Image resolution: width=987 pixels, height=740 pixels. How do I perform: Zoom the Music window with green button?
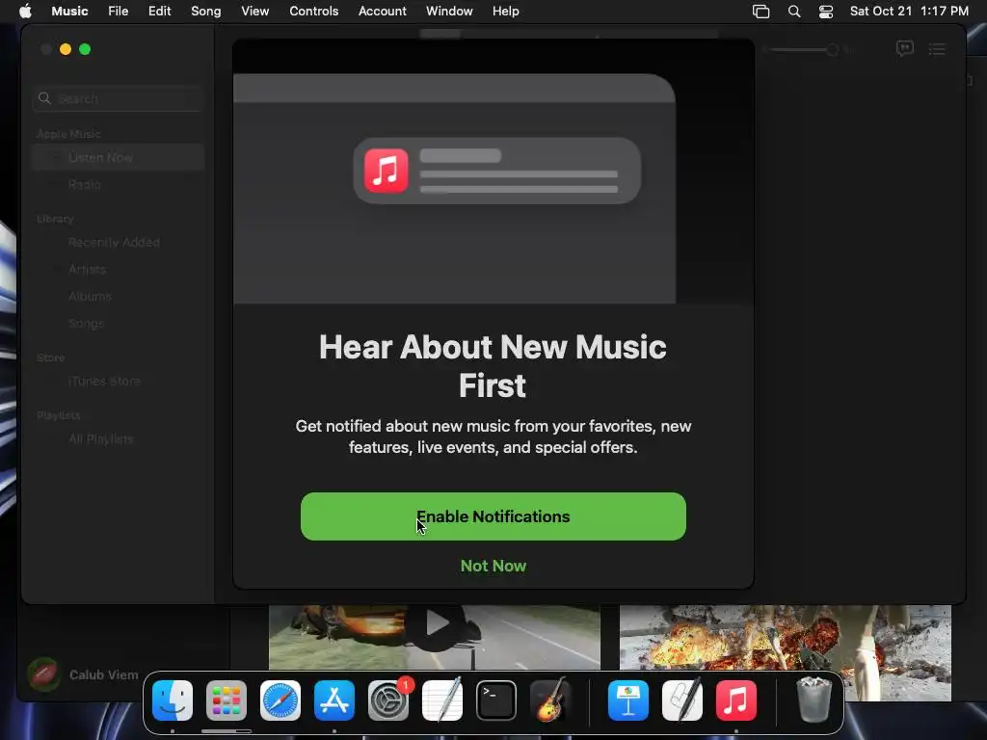point(85,49)
